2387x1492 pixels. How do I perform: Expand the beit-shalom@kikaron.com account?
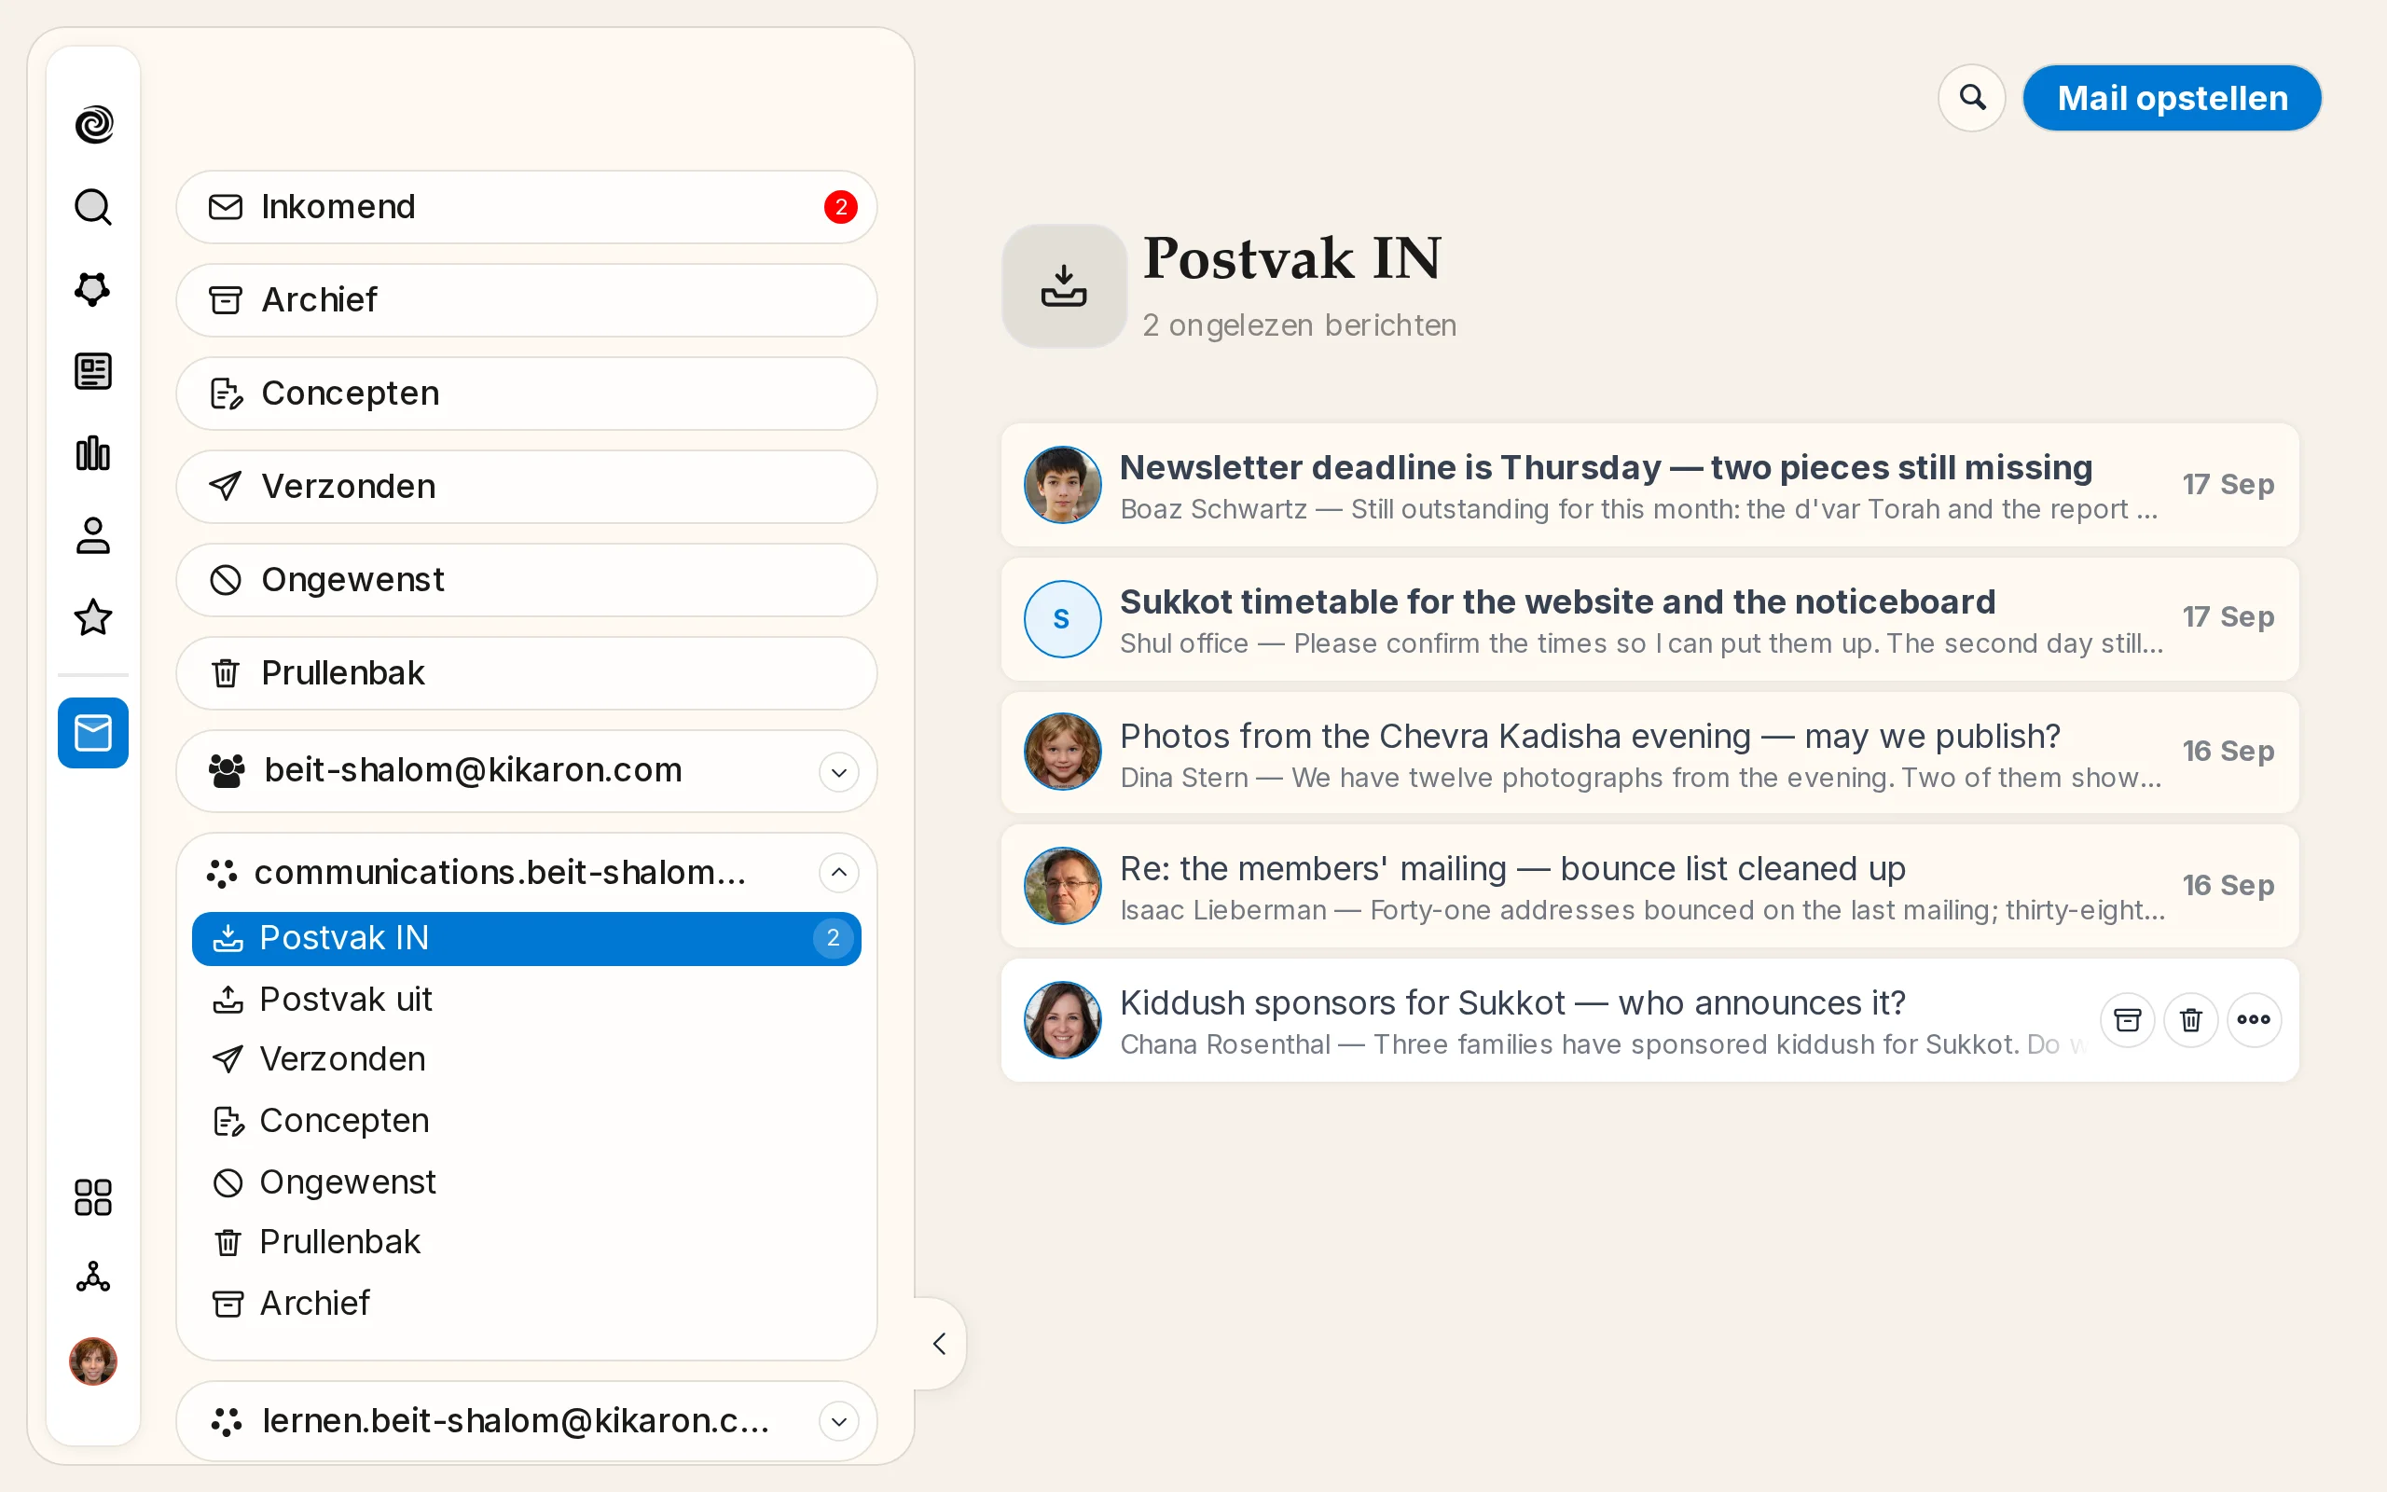point(839,772)
